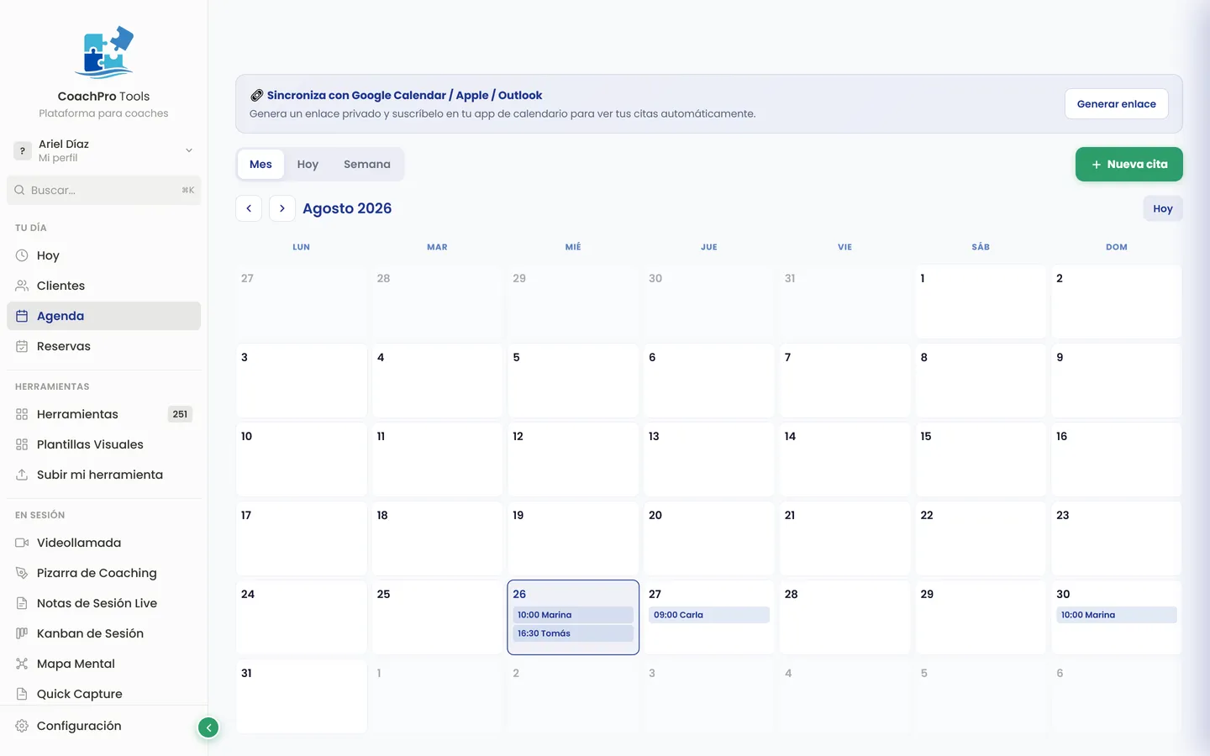Click the Agosto 2026 month heading
Viewport: 1210px width, 756px height.
347,208
